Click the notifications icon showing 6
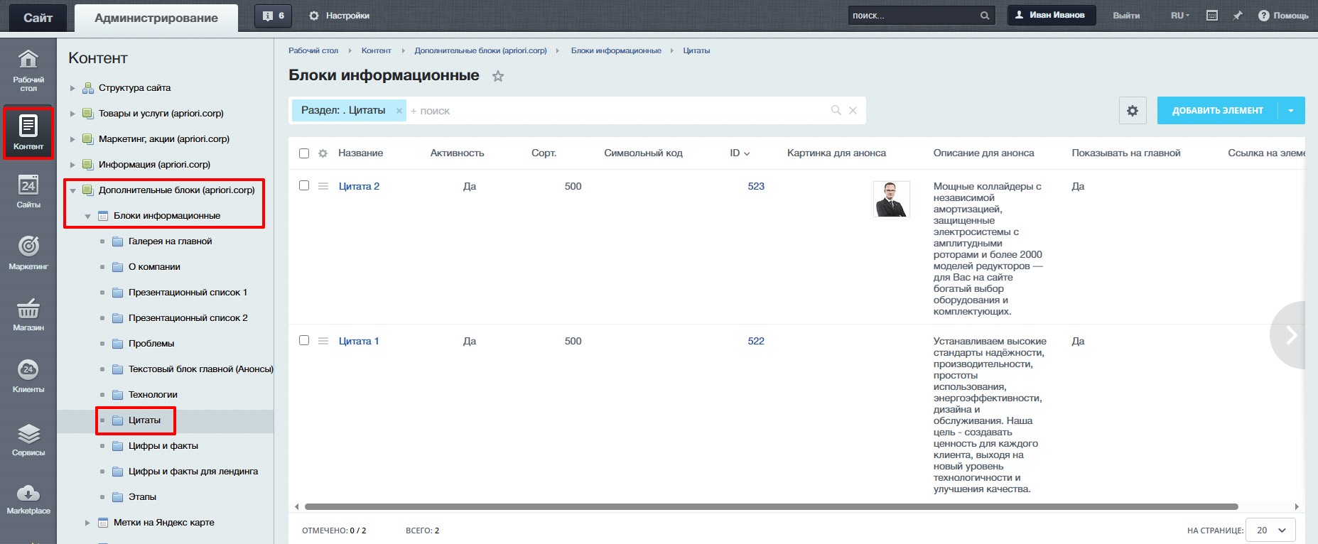 [273, 16]
